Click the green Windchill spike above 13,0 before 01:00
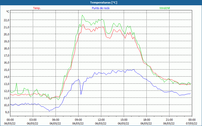 16,83
